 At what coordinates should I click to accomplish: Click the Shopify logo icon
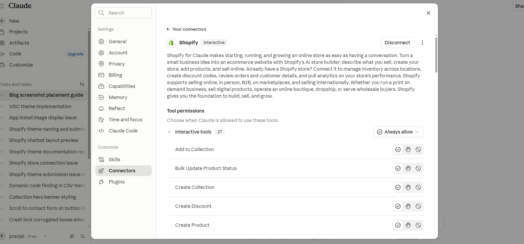click(171, 43)
